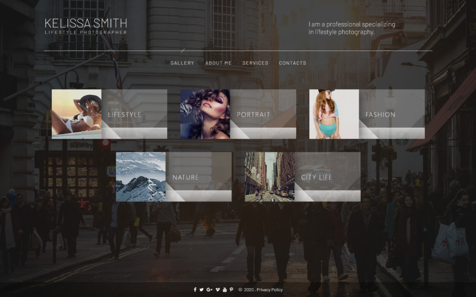Image resolution: width=476 pixels, height=297 pixels.
Task: Open the Portrait category photo thumbnail
Action: (x=205, y=114)
